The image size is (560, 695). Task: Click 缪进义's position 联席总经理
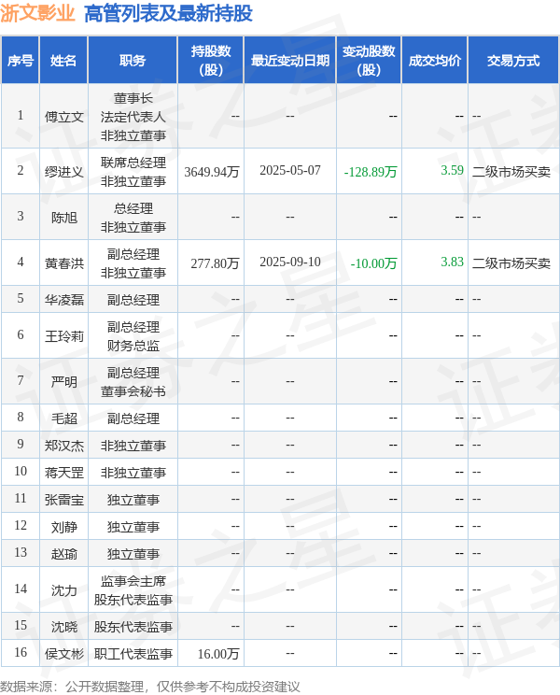(x=133, y=163)
